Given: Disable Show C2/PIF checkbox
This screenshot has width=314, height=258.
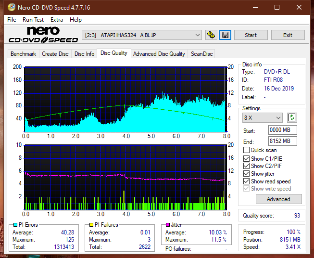Looking at the screenshot, I should tap(246, 166).
